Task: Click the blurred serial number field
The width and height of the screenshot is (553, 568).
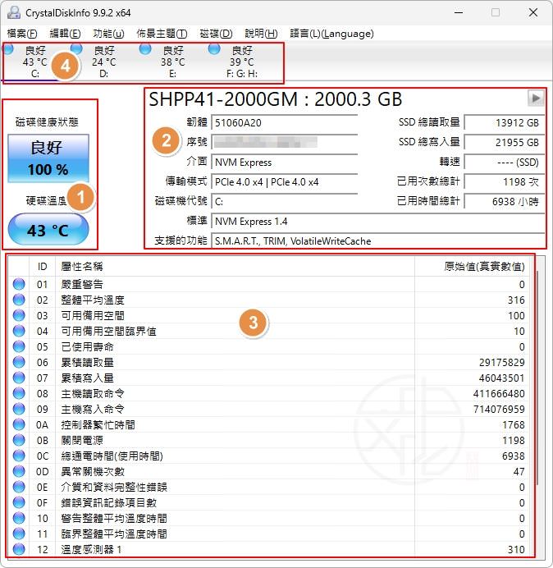Action: tap(284, 142)
